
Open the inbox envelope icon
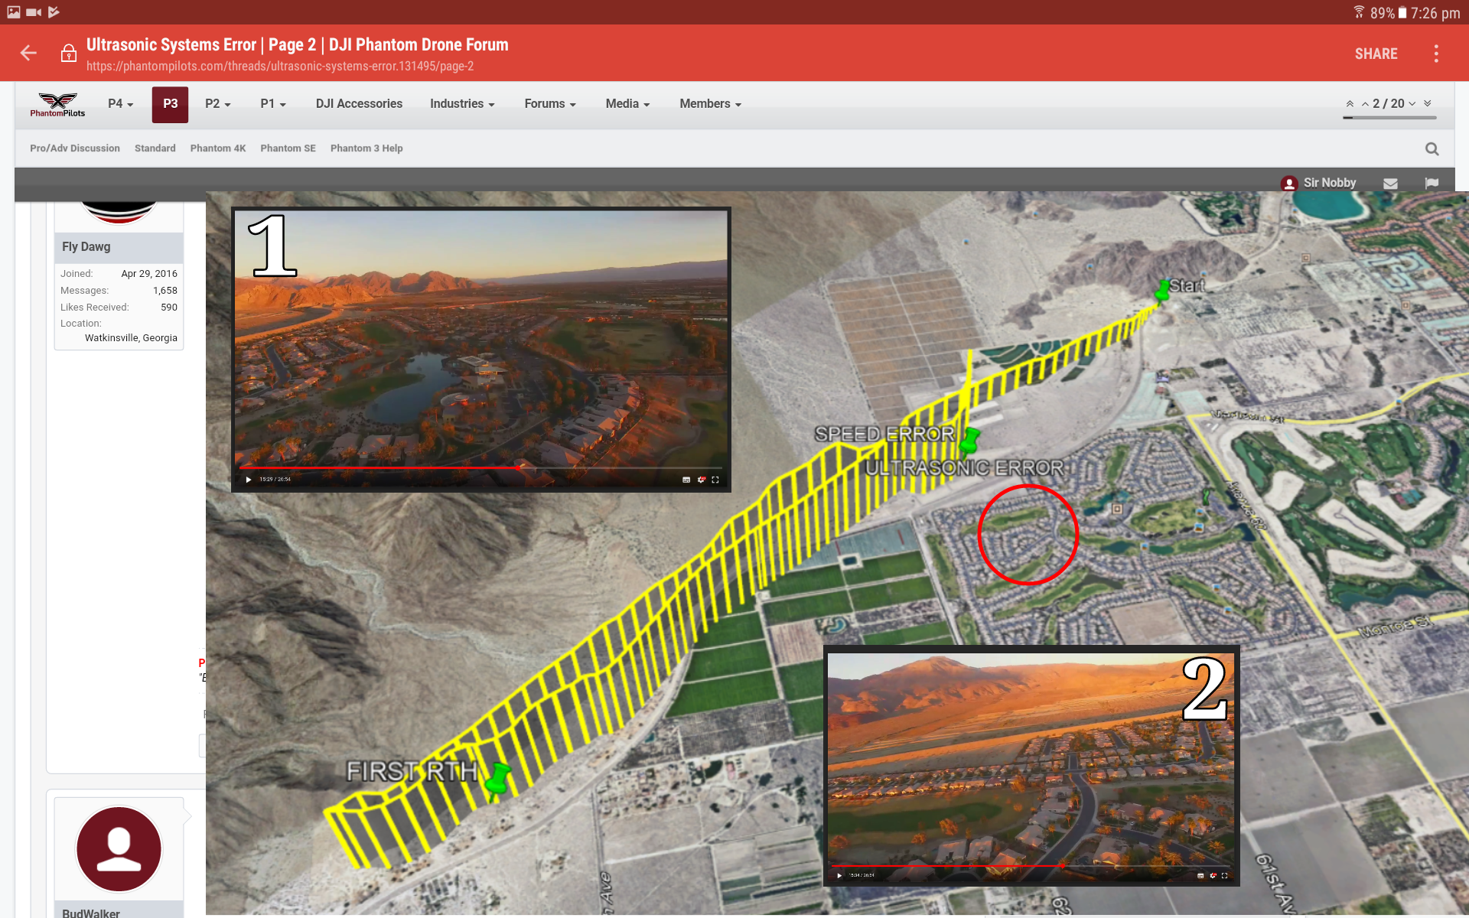(x=1390, y=184)
